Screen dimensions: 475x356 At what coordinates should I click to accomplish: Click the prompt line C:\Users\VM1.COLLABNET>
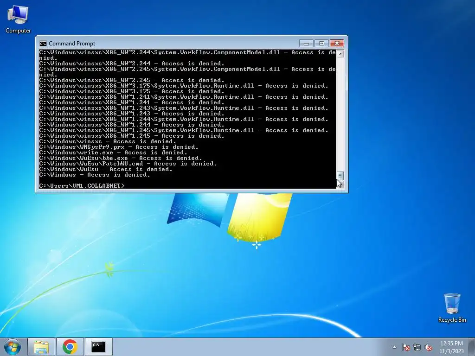coord(82,185)
